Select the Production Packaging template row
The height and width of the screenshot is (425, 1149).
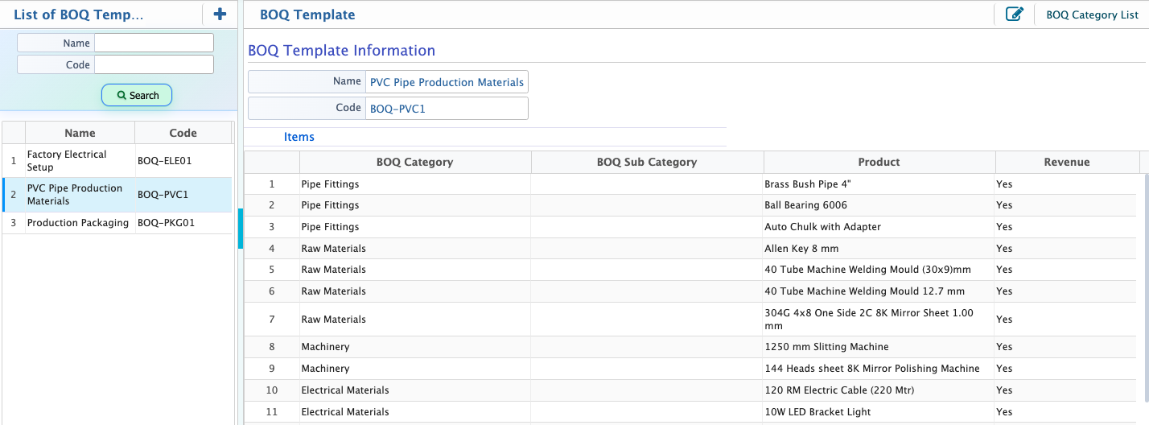(117, 223)
